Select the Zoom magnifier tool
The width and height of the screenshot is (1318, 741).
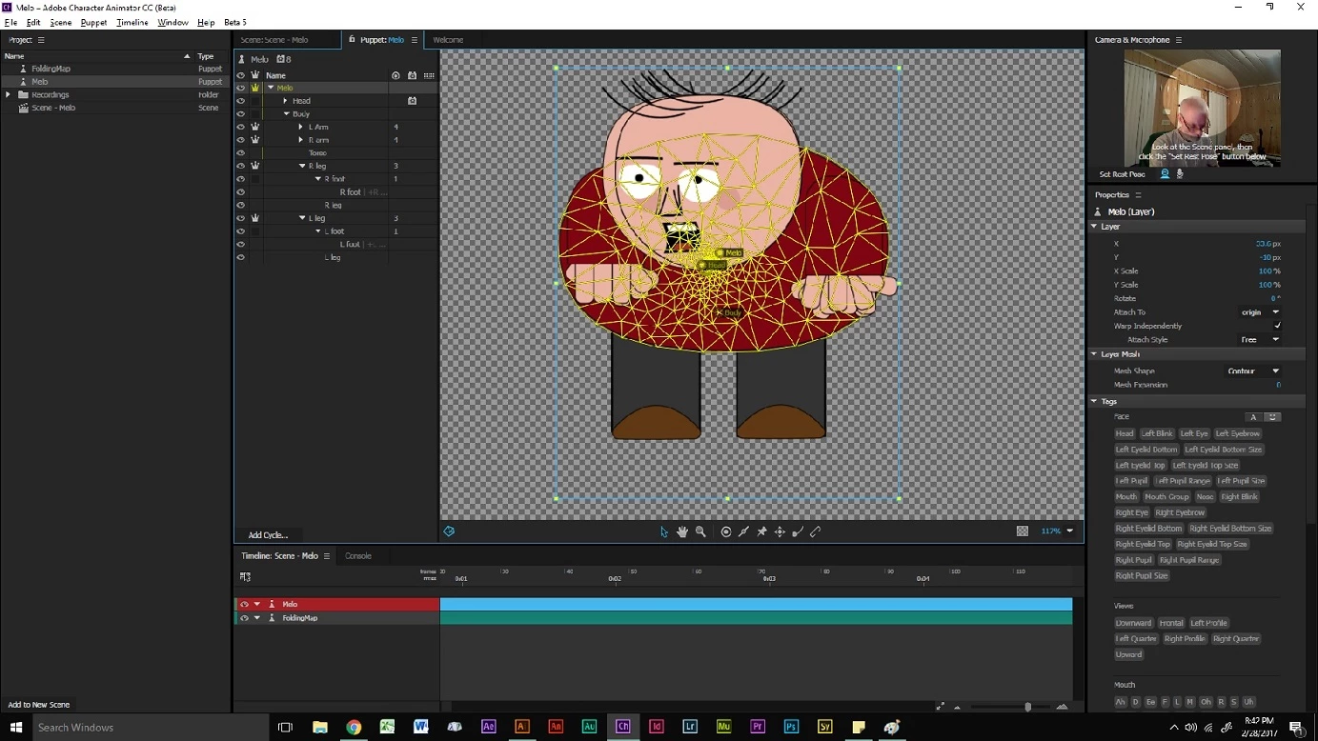click(x=700, y=531)
